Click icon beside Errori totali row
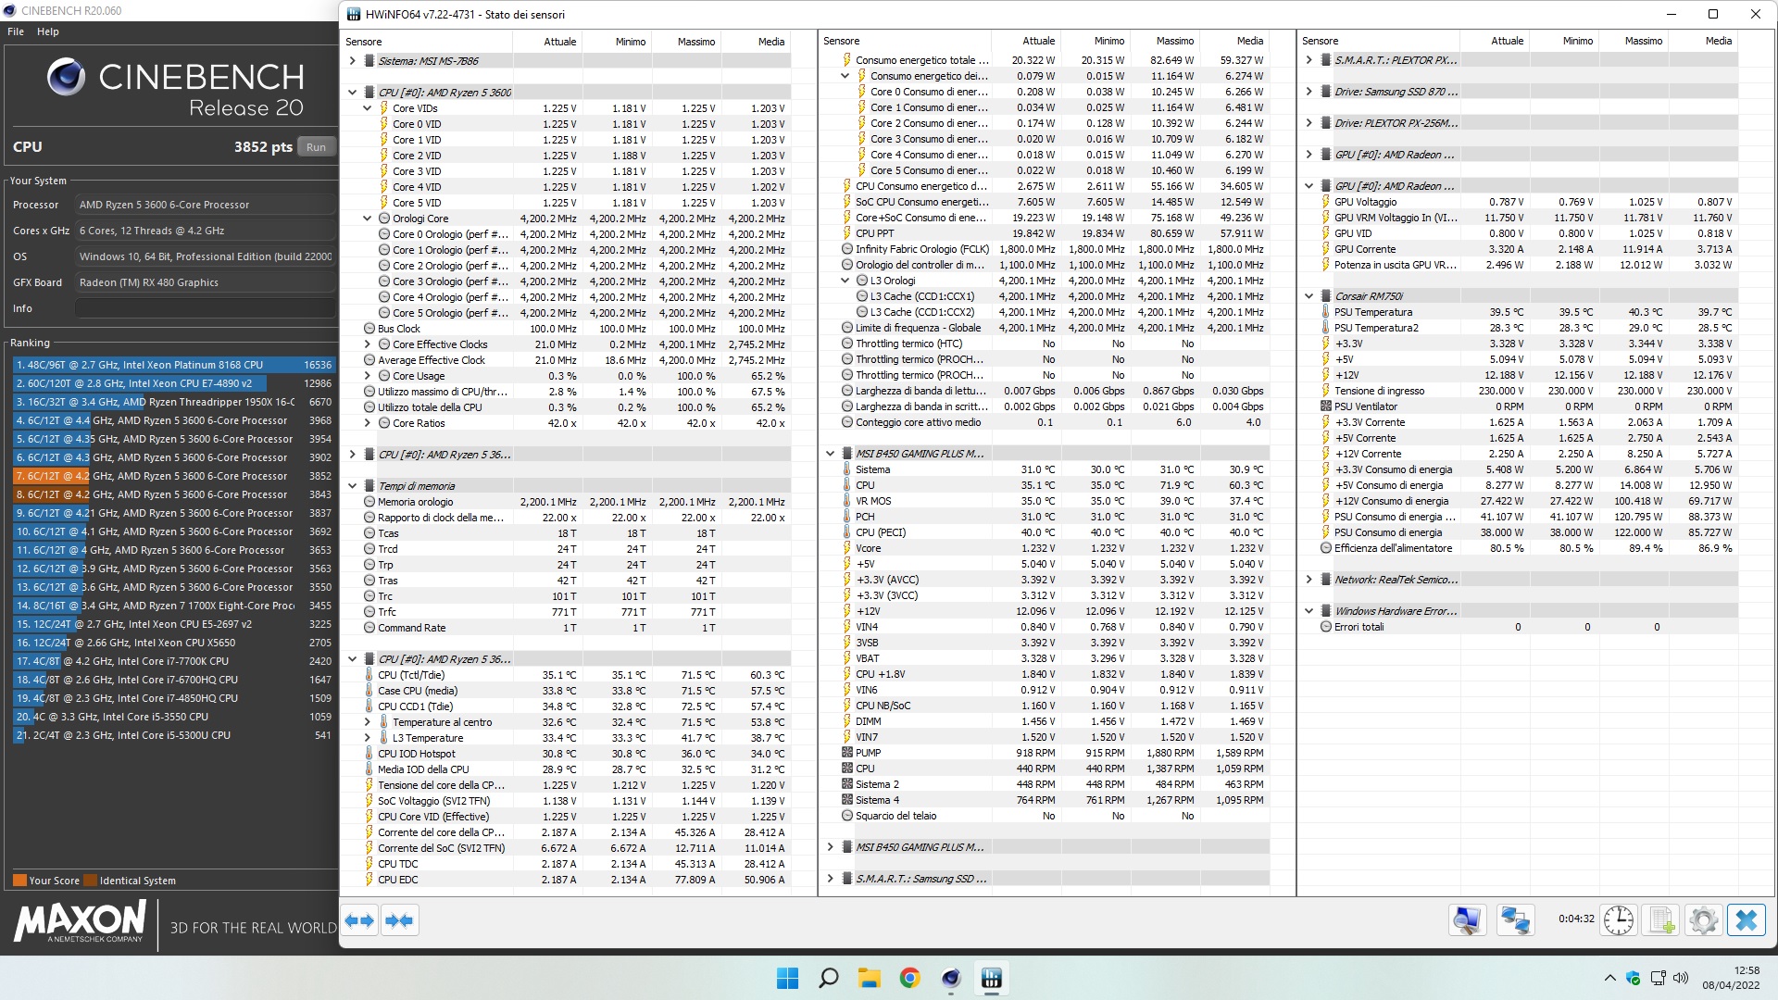 coord(1325,627)
